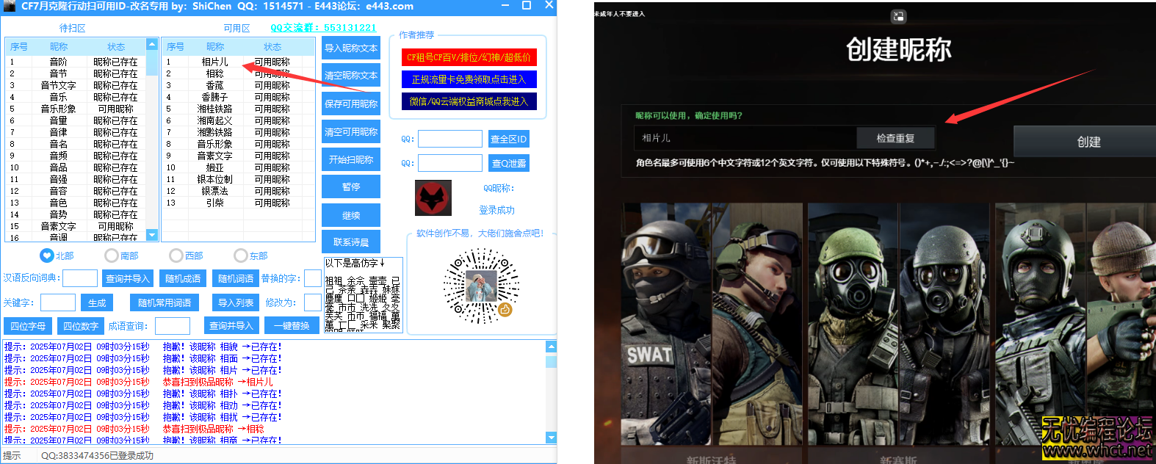
Task: Click the app icon in title bar
Action: (x=10, y=6)
